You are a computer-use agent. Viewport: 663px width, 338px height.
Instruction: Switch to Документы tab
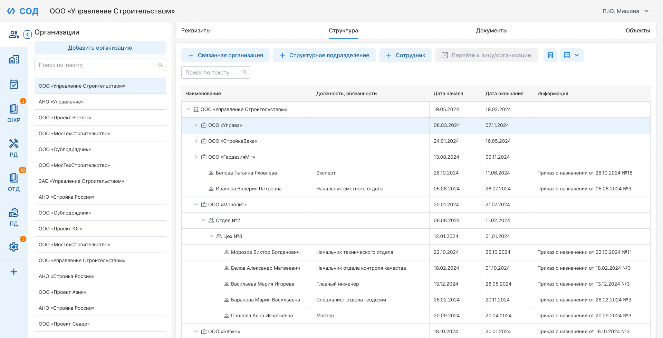pyautogui.click(x=492, y=30)
